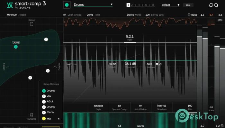Click the white Ratio line handle
Viewport: 225px width, 128px height.
130,43
